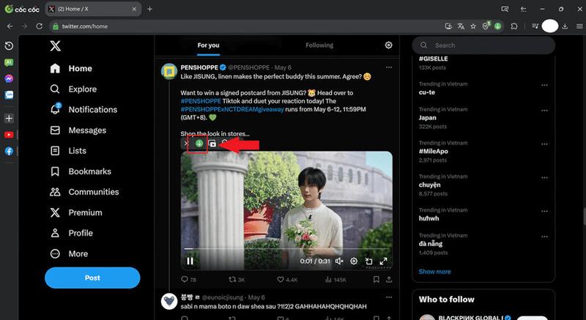Share the PENSHOPPE post
This screenshot has width=586, height=320.
pos(389,279)
